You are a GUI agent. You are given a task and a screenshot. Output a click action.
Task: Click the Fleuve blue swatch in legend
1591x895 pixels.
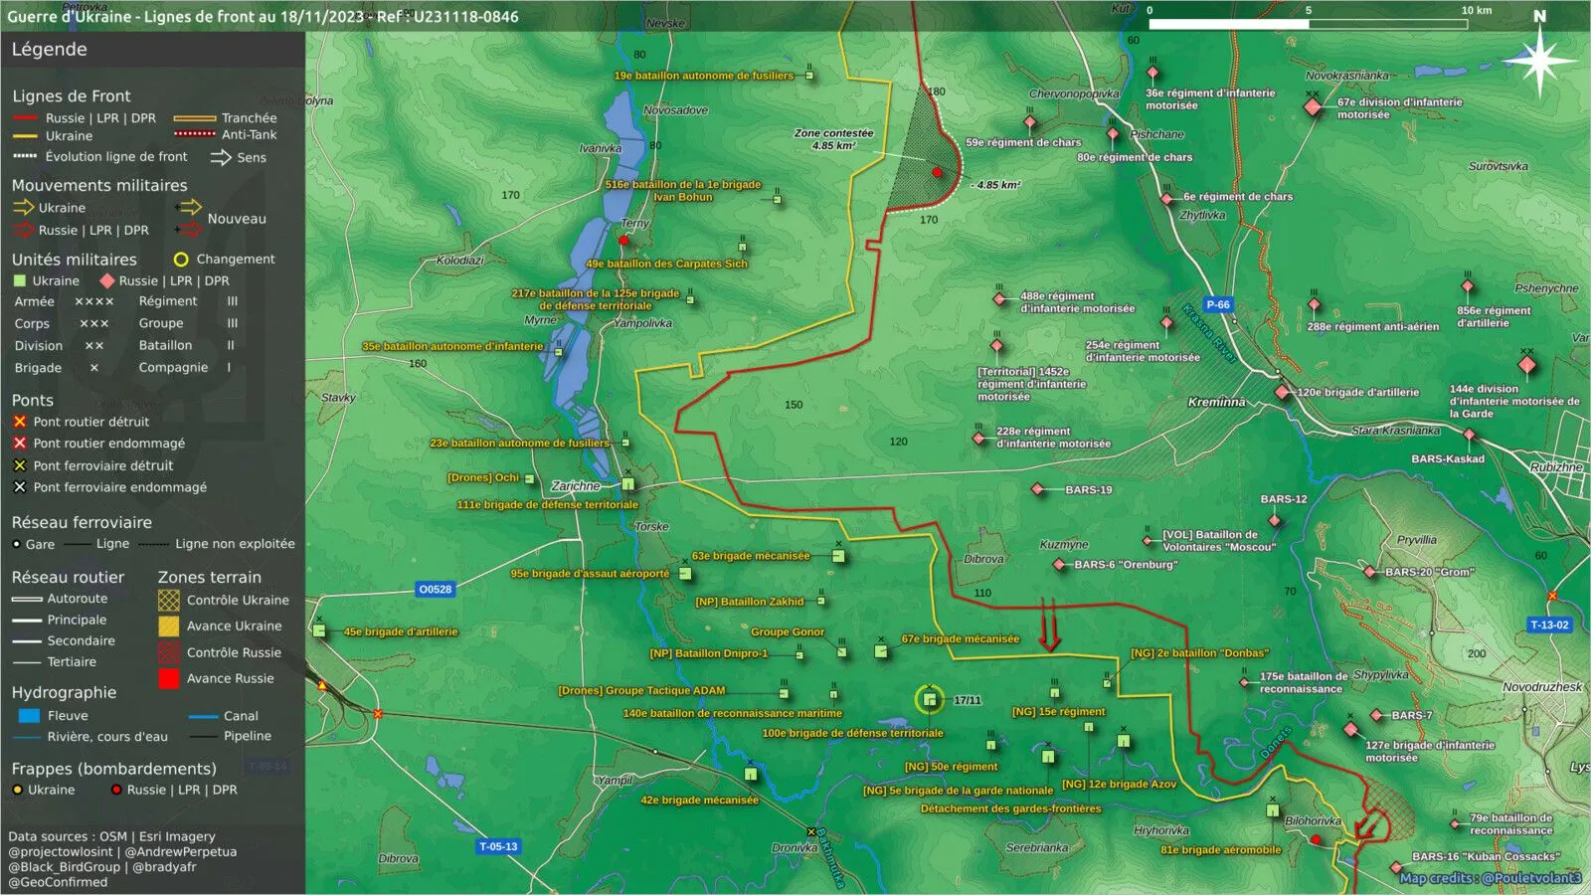coord(29,715)
